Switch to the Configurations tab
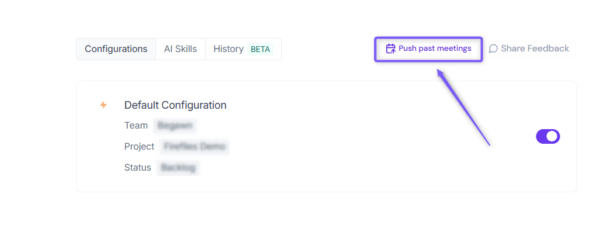This screenshot has height=239, width=611. (x=116, y=49)
